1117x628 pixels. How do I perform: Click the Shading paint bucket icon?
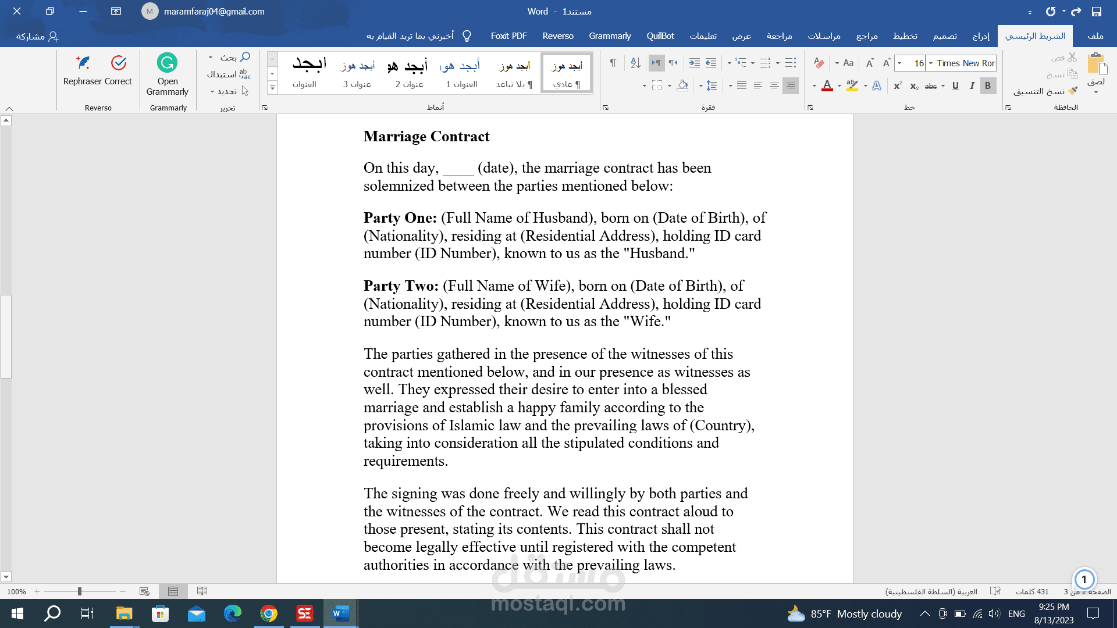683,86
